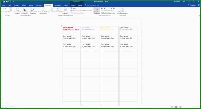
Task: Toggle Vorschau Ergebnisse preview
Action: [96, 11]
